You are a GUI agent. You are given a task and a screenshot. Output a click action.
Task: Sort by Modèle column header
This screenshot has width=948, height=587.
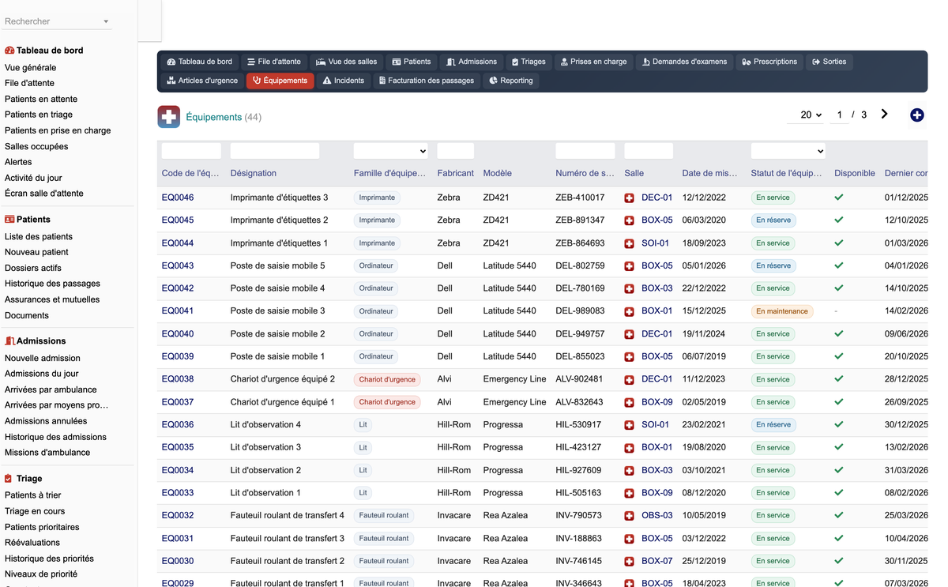click(x=498, y=173)
